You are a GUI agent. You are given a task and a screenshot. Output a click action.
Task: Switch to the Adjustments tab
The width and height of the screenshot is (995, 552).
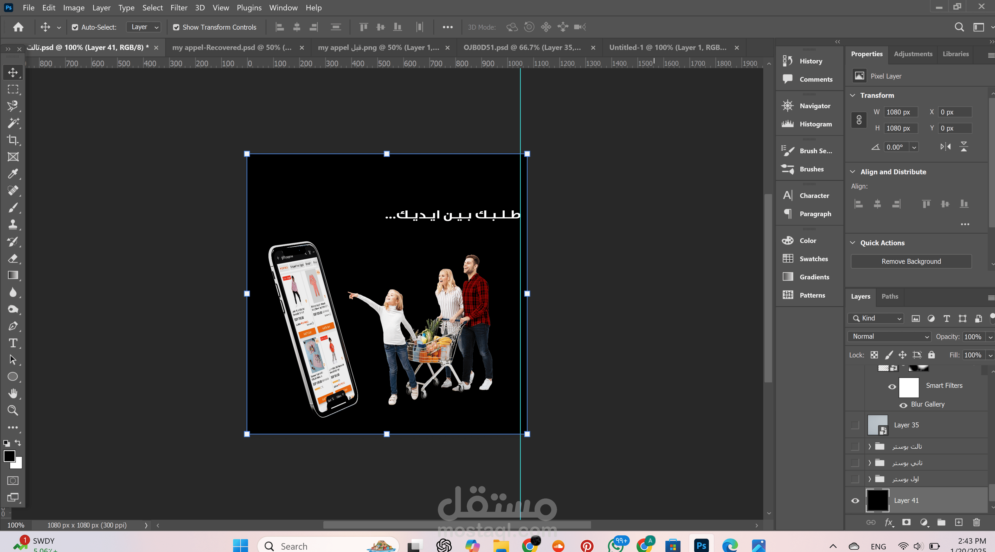coord(913,54)
